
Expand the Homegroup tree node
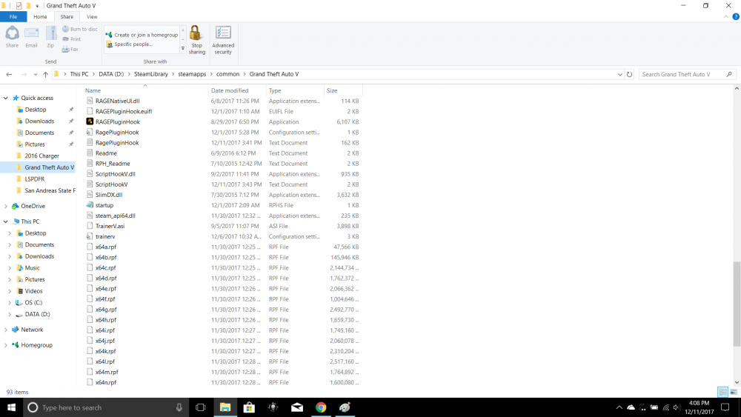6,345
